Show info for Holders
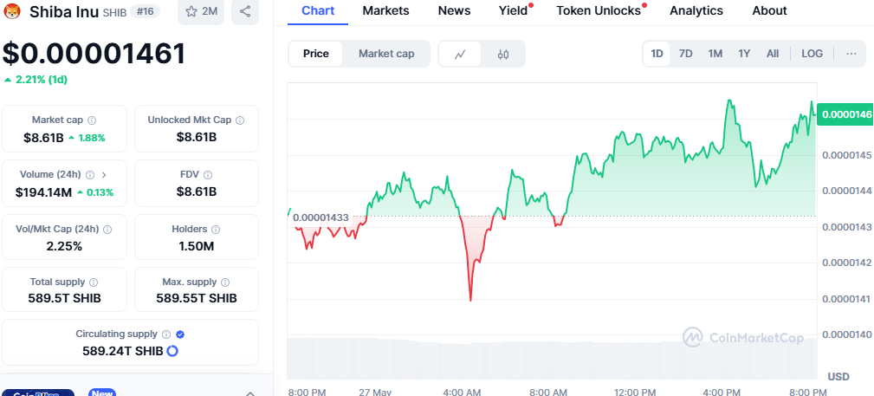 pos(216,230)
